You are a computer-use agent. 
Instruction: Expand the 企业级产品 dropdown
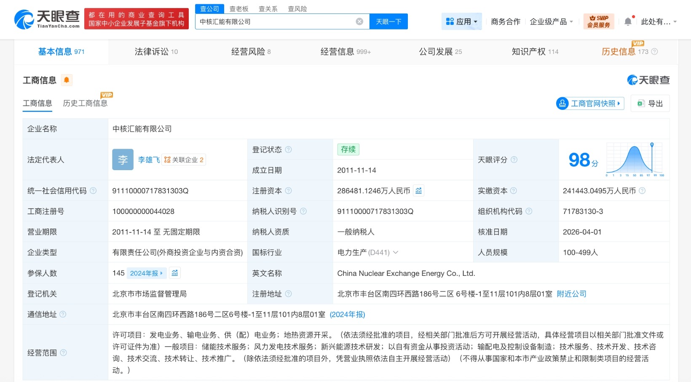[x=551, y=21]
